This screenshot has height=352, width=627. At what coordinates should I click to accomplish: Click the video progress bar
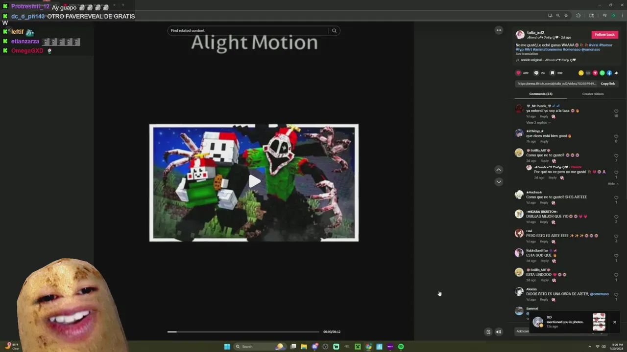coord(243,332)
